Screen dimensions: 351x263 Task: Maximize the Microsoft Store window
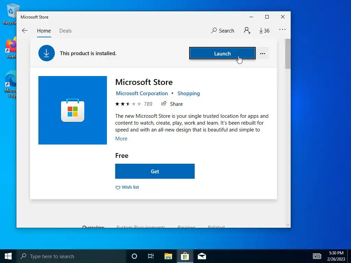(x=267, y=17)
